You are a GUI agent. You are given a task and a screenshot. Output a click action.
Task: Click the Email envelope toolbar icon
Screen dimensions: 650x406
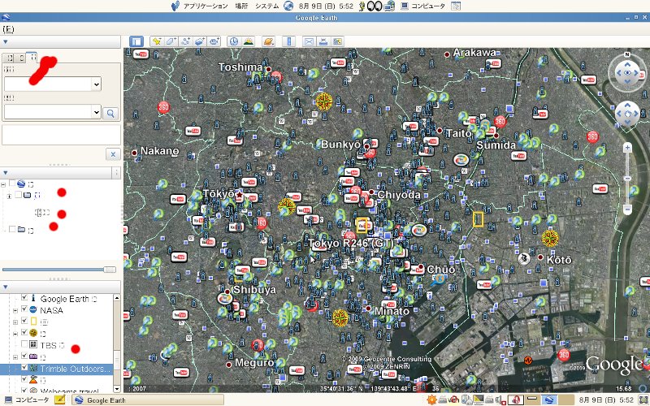tap(309, 41)
